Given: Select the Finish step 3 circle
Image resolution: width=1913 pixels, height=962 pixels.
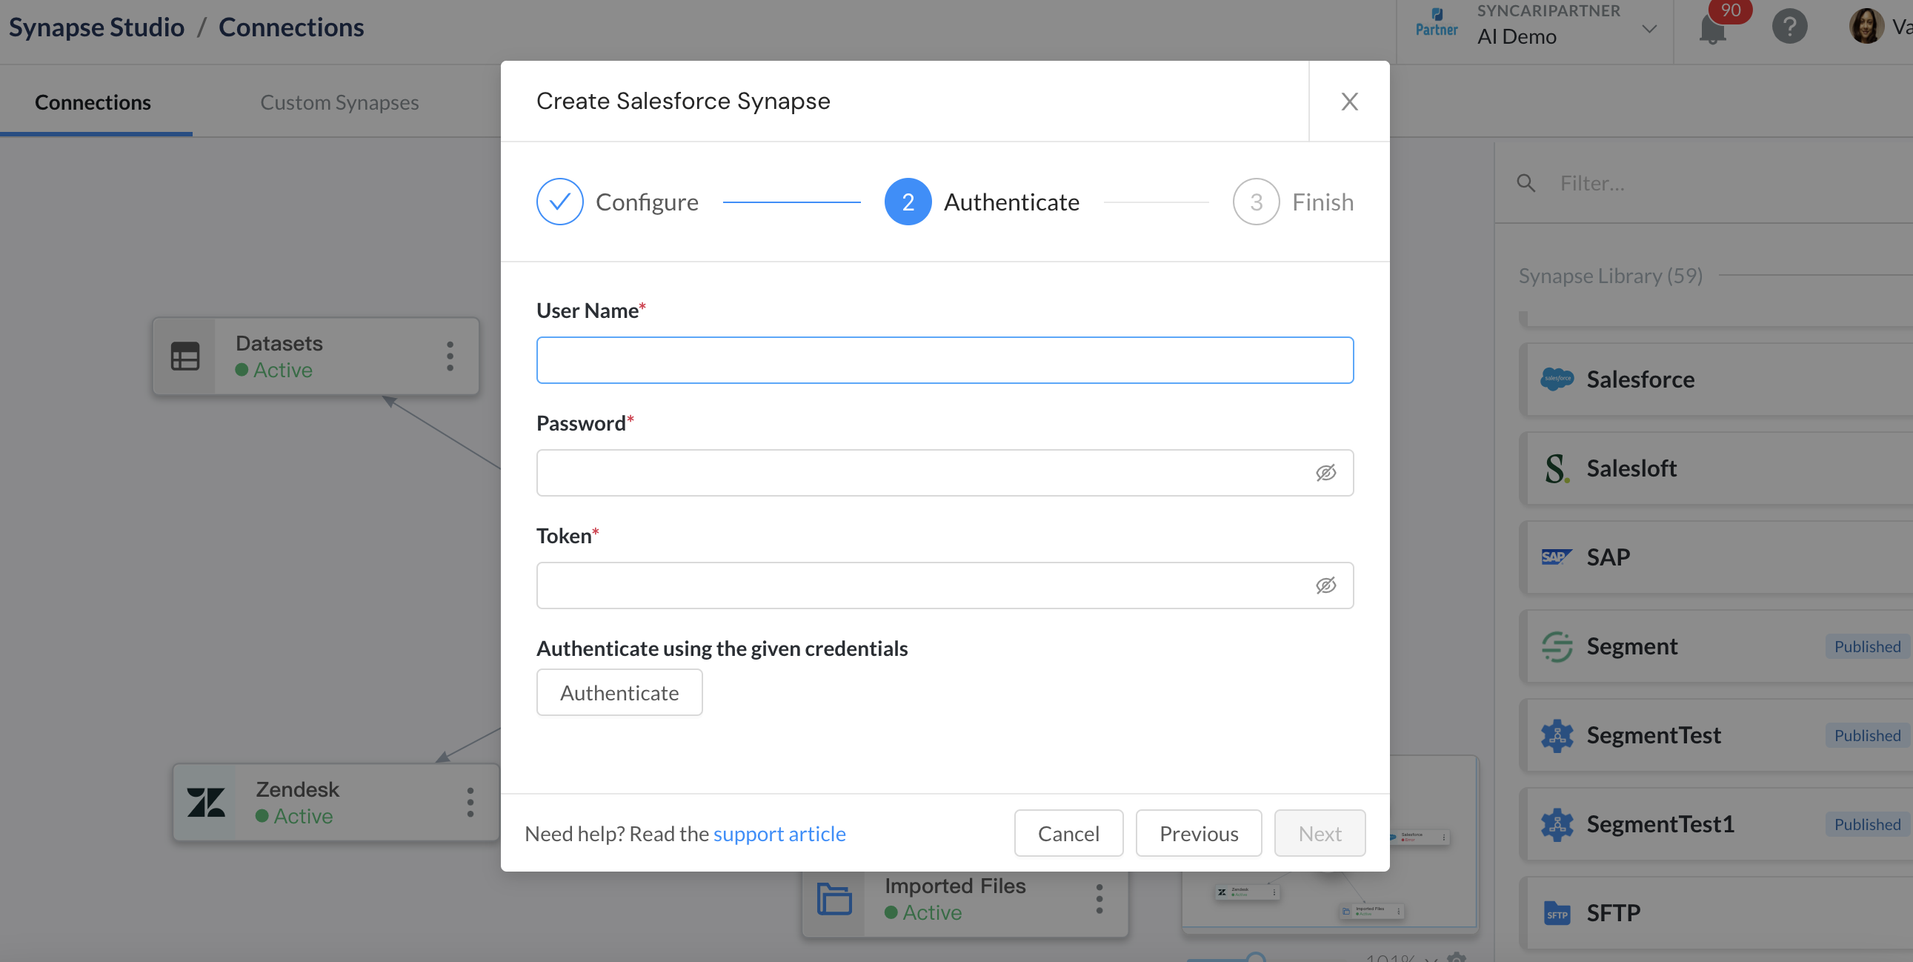Looking at the screenshot, I should click(x=1255, y=202).
